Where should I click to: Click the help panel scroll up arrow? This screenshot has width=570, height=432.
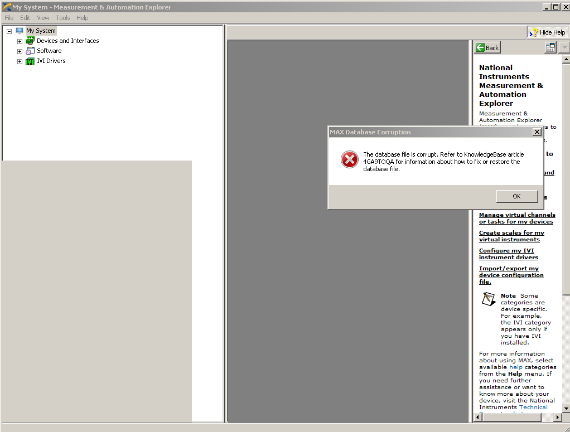[x=566, y=59]
